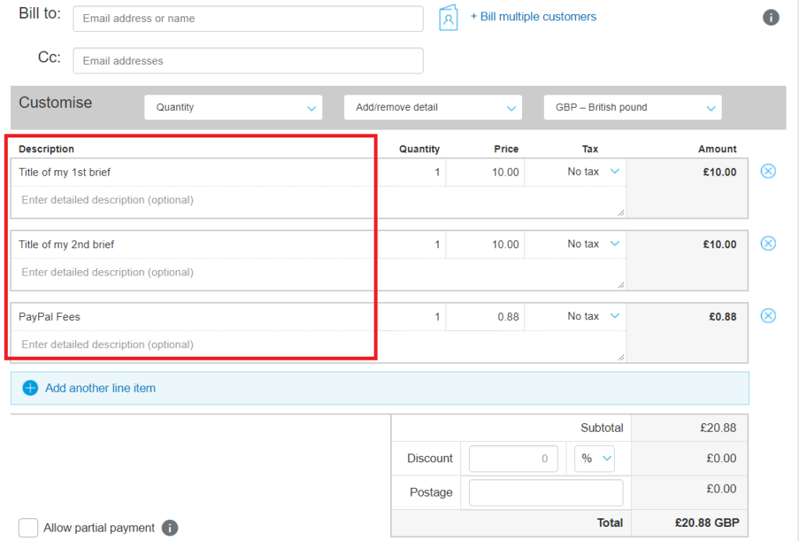Image resolution: width=799 pixels, height=541 pixels.
Task: Open the GBP British pound currency dropdown
Action: point(632,108)
